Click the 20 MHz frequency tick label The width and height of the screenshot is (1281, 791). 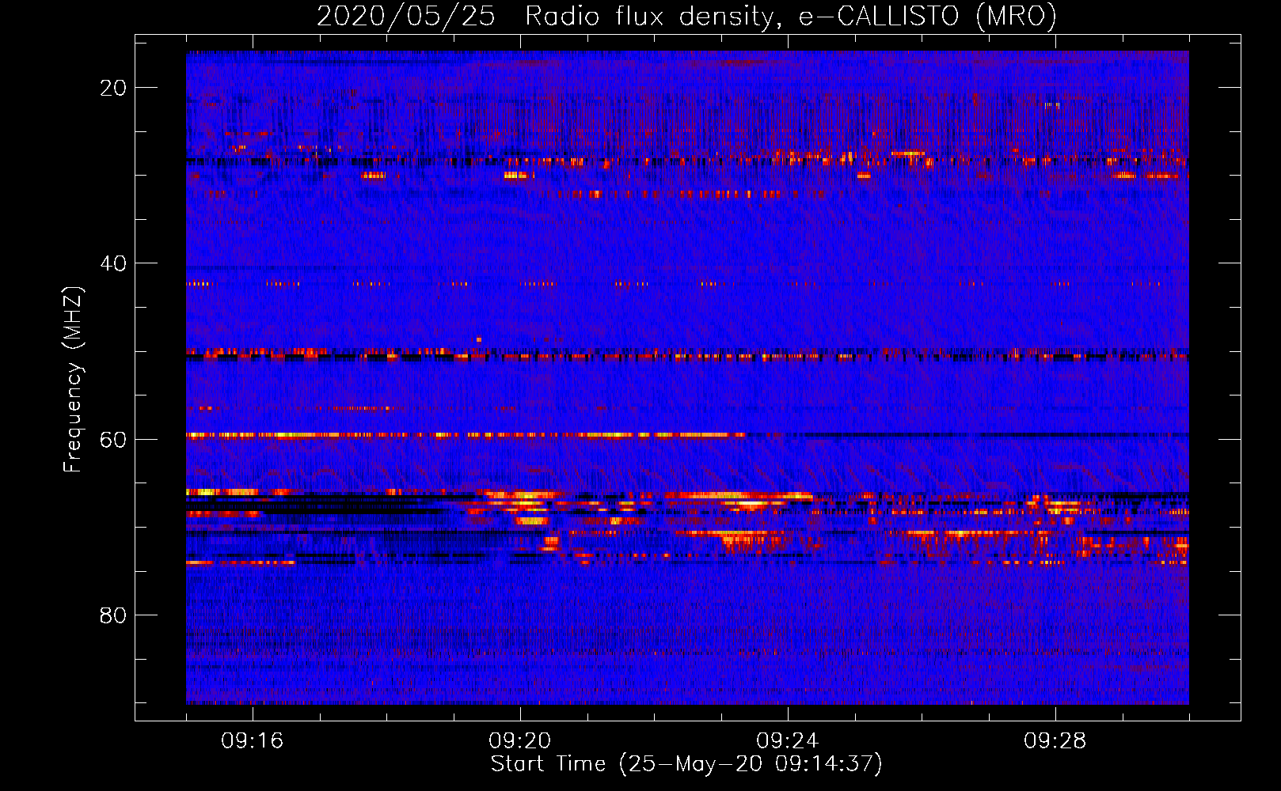(x=113, y=88)
